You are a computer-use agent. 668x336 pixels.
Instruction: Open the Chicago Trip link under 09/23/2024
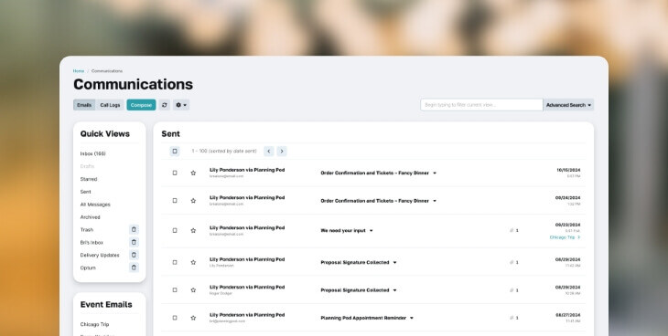pyautogui.click(x=565, y=237)
